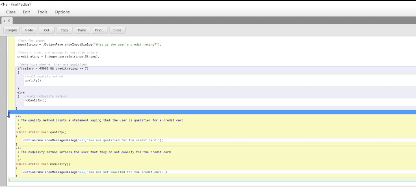The height and width of the screenshot is (187, 416).
Task: Click the noQualify method Javadoc description line
Action: click(94, 152)
